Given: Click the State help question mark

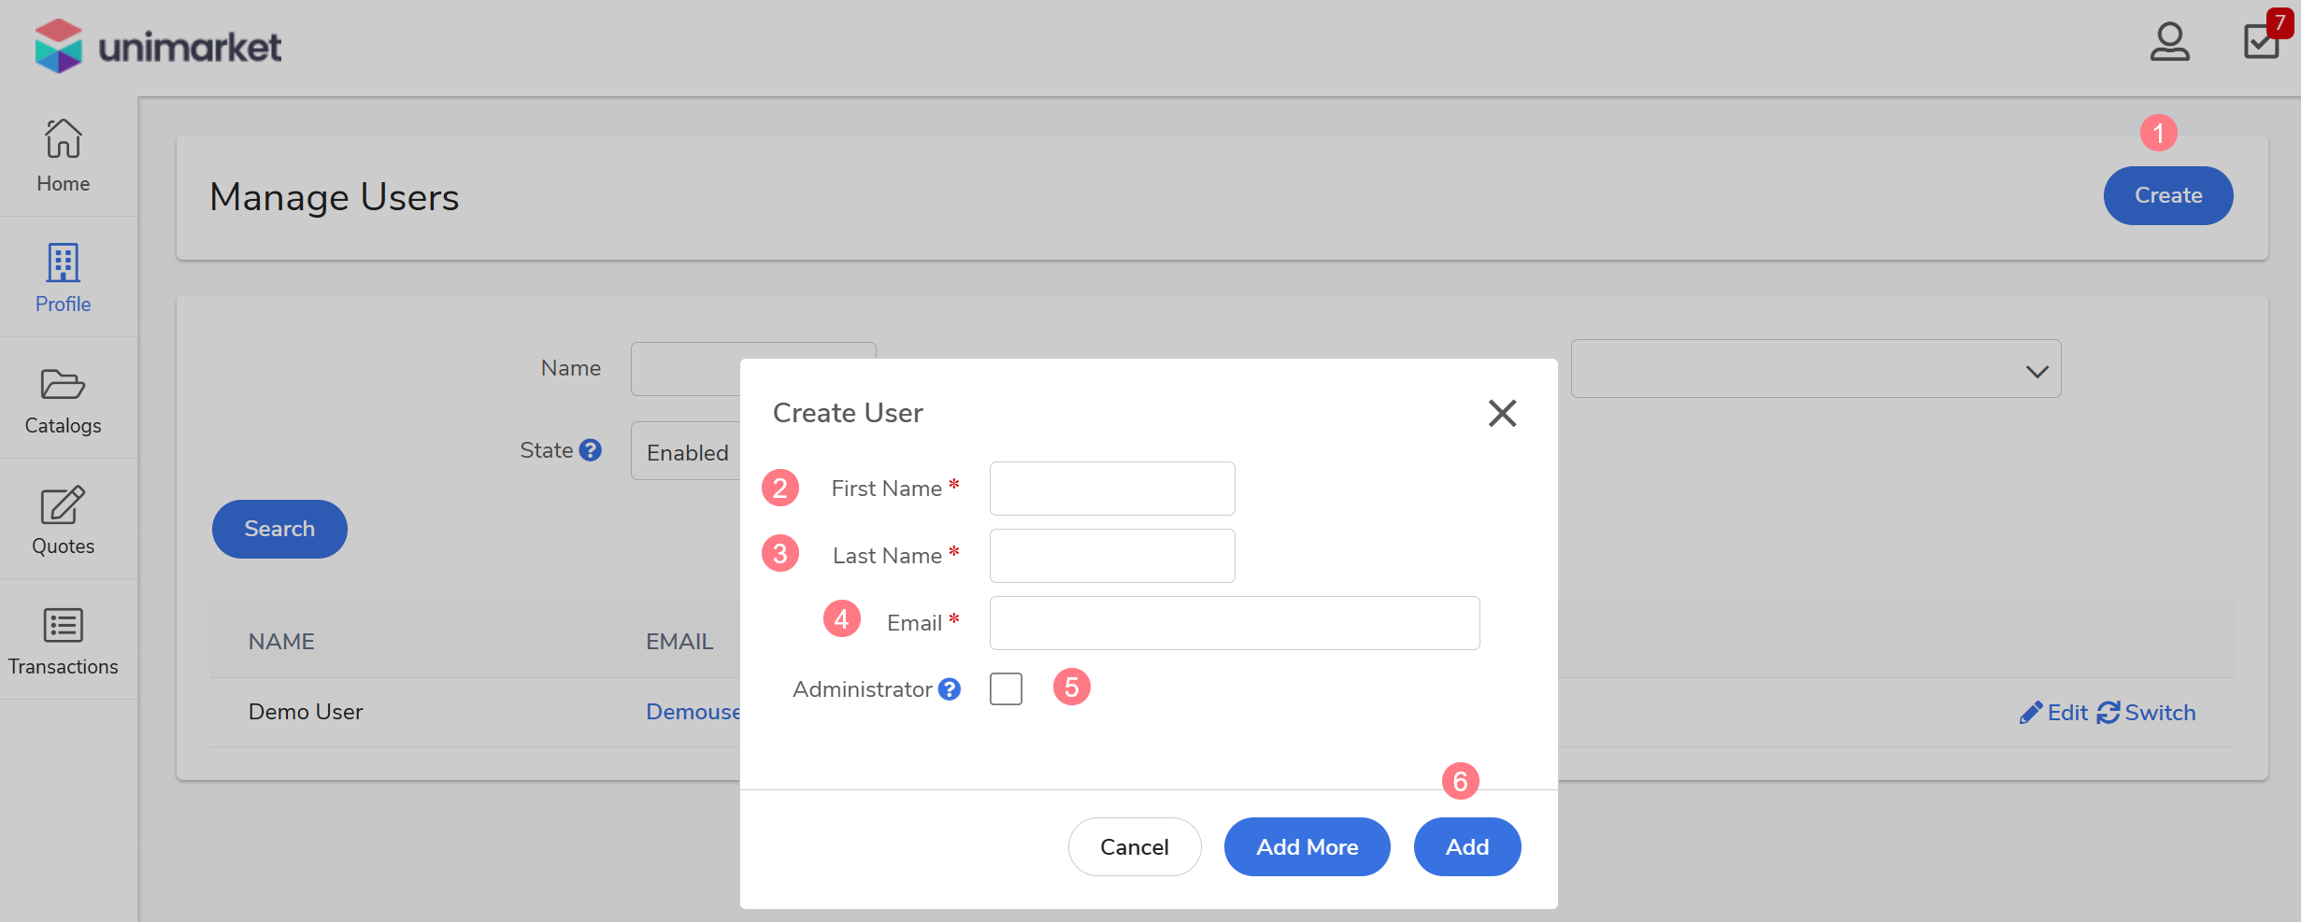Looking at the screenshot, I should [590, 450].
